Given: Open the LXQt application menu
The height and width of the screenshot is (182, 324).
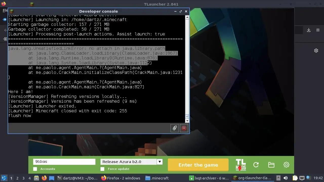Looking at the screenshot, I should coord(4,178).
